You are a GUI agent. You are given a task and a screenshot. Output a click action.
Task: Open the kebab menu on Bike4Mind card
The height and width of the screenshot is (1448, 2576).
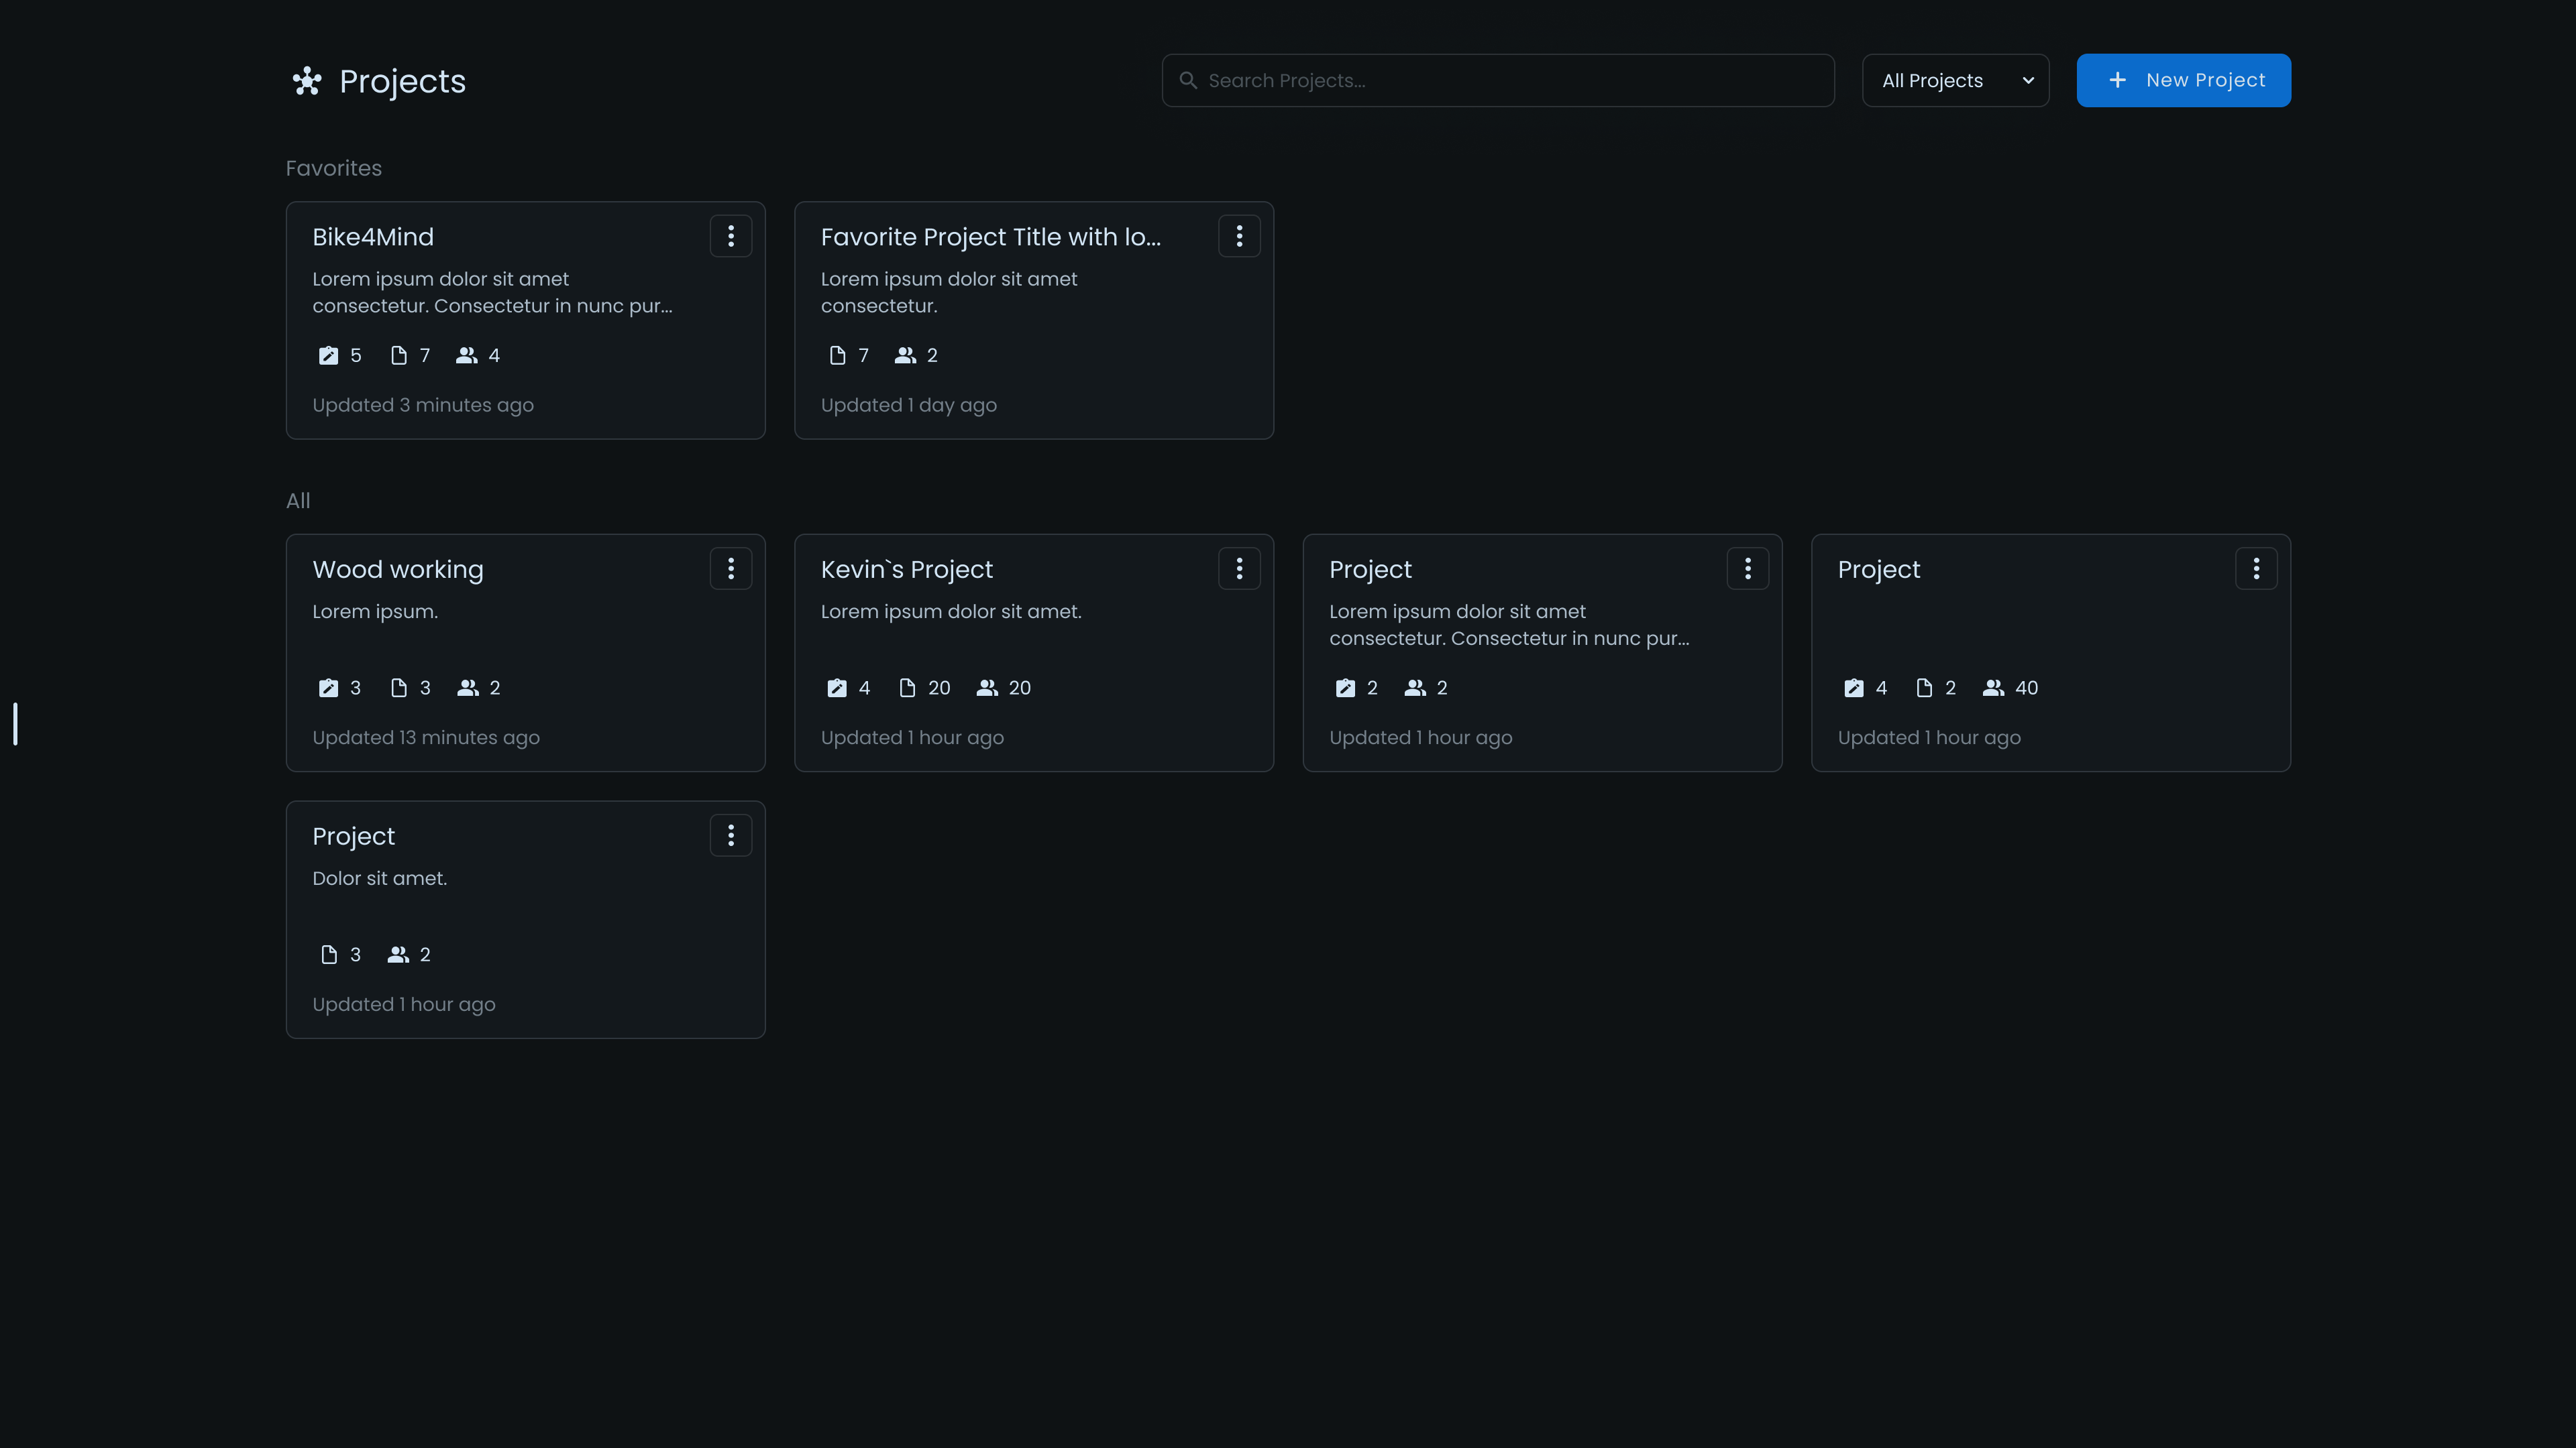[x=731, y=236]
